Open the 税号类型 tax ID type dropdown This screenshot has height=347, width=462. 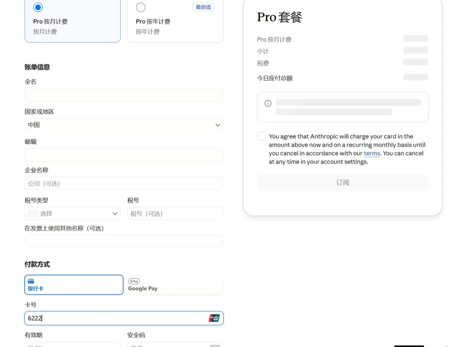[x=73, y=214]
